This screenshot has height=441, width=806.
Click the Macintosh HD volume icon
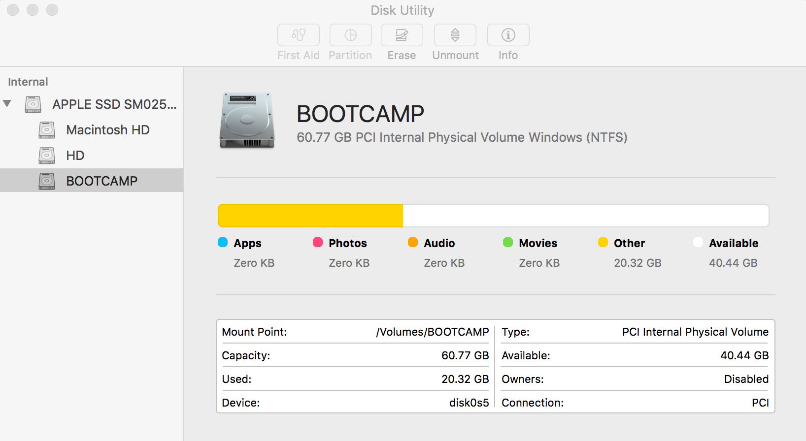point(47,130)
